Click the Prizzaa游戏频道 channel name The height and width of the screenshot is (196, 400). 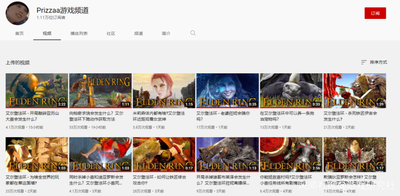tap(63, 10)
